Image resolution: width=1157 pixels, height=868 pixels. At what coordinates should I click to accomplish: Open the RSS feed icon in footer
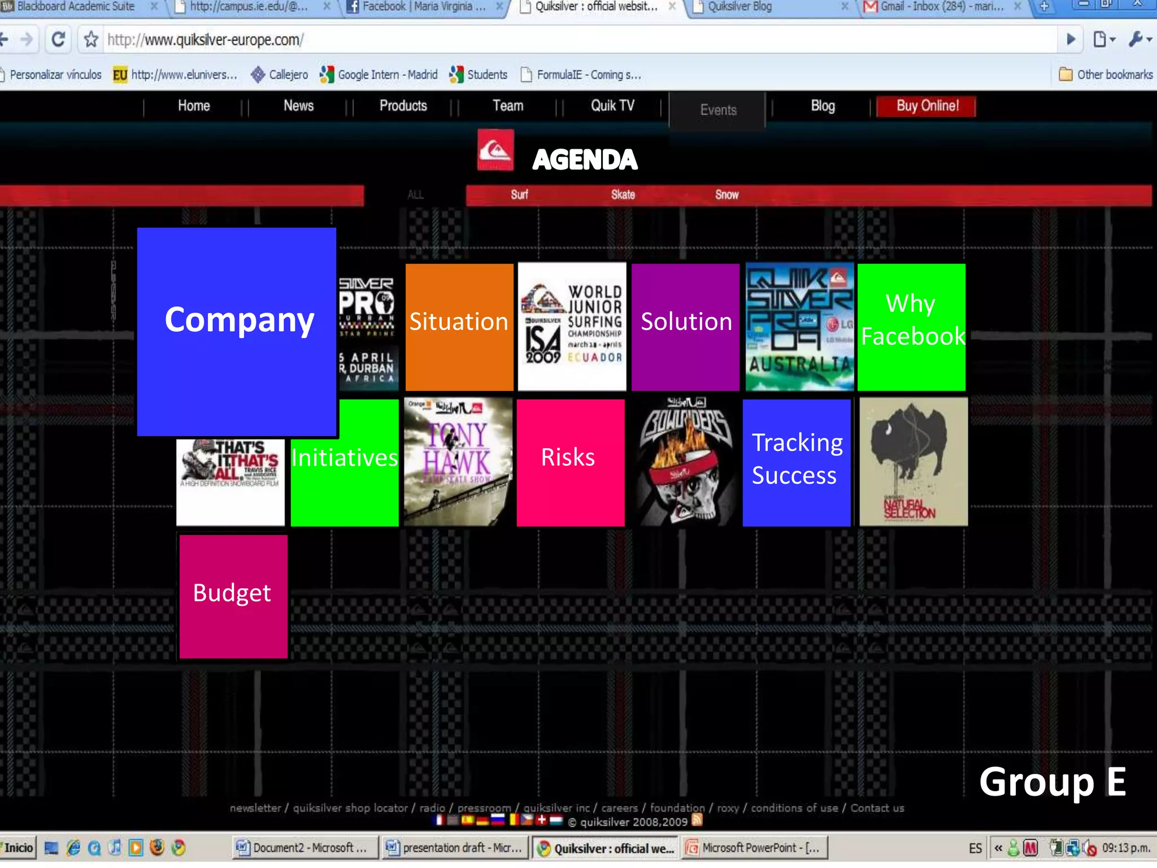(697, 820)
